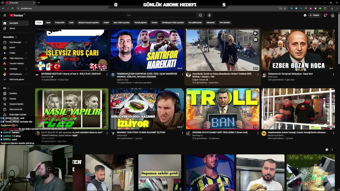The width and height of the screenshot is (340, 191).
Task: Go back in the browser
Action: point(3,8)
